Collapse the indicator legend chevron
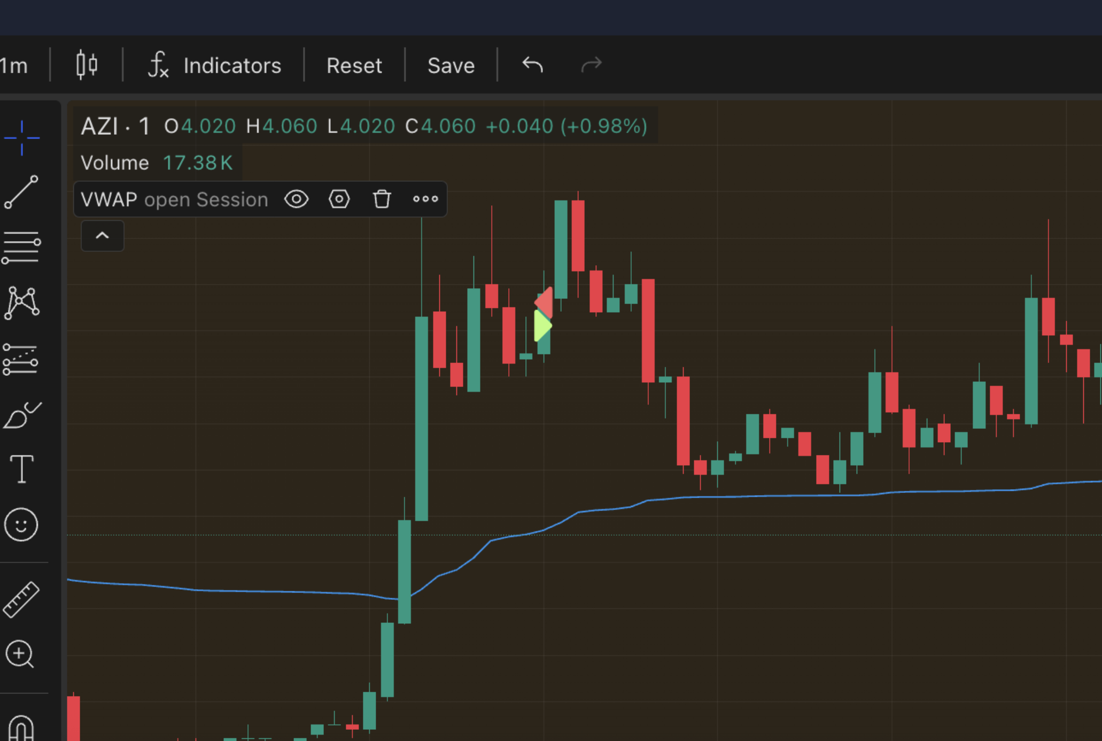This screenshot has height=741, width=1102. pyautogui.click(x=102, y=236)
